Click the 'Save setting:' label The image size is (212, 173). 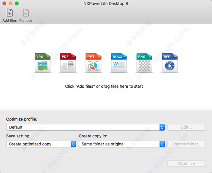click(18, 136)
